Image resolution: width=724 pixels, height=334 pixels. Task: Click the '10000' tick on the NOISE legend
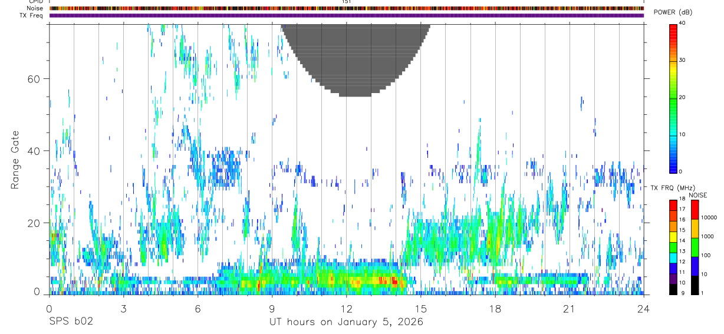click(x=709, y=217)
